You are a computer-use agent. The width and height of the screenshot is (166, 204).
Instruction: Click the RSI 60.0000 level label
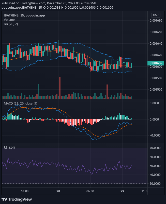click(155, 157)
